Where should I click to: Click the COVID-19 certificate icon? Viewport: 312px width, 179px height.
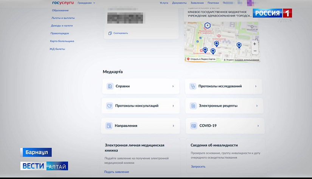click(x=194, y=125)
